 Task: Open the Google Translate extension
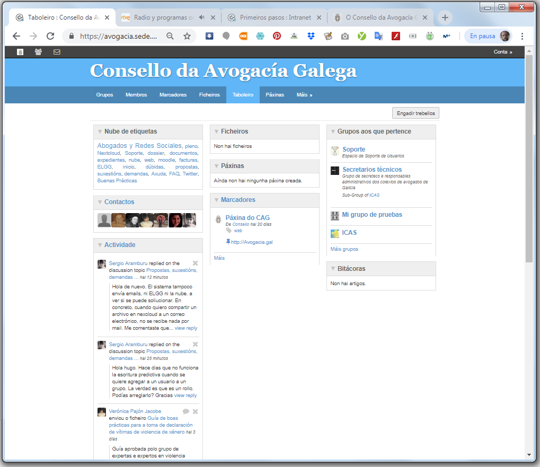point(378,36)
